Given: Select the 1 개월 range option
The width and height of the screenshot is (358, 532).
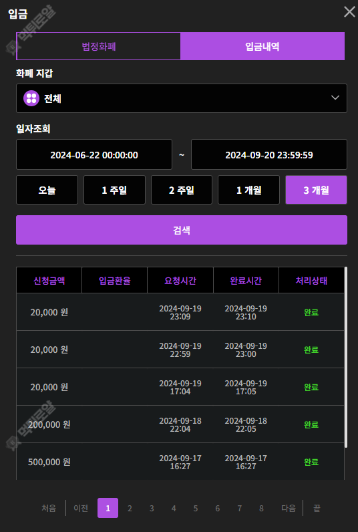Looking at the screenshot, I should pyautogui.click(x=249, y=190).
